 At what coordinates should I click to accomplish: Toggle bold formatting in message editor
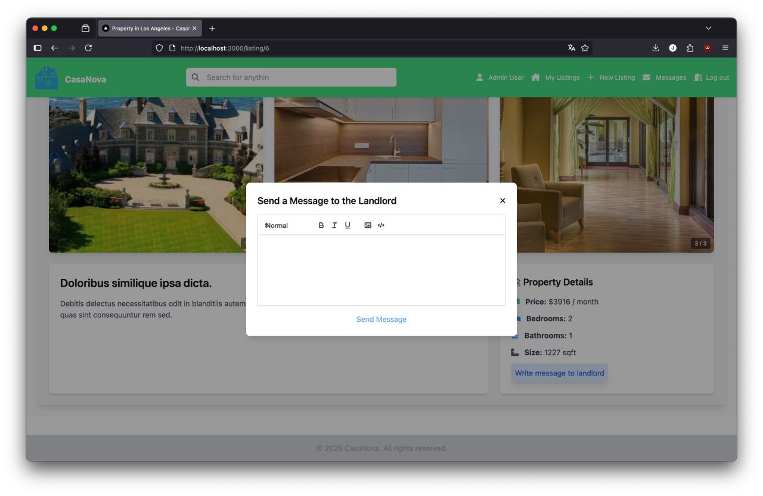pyautogui.click(x=321, y=225)
